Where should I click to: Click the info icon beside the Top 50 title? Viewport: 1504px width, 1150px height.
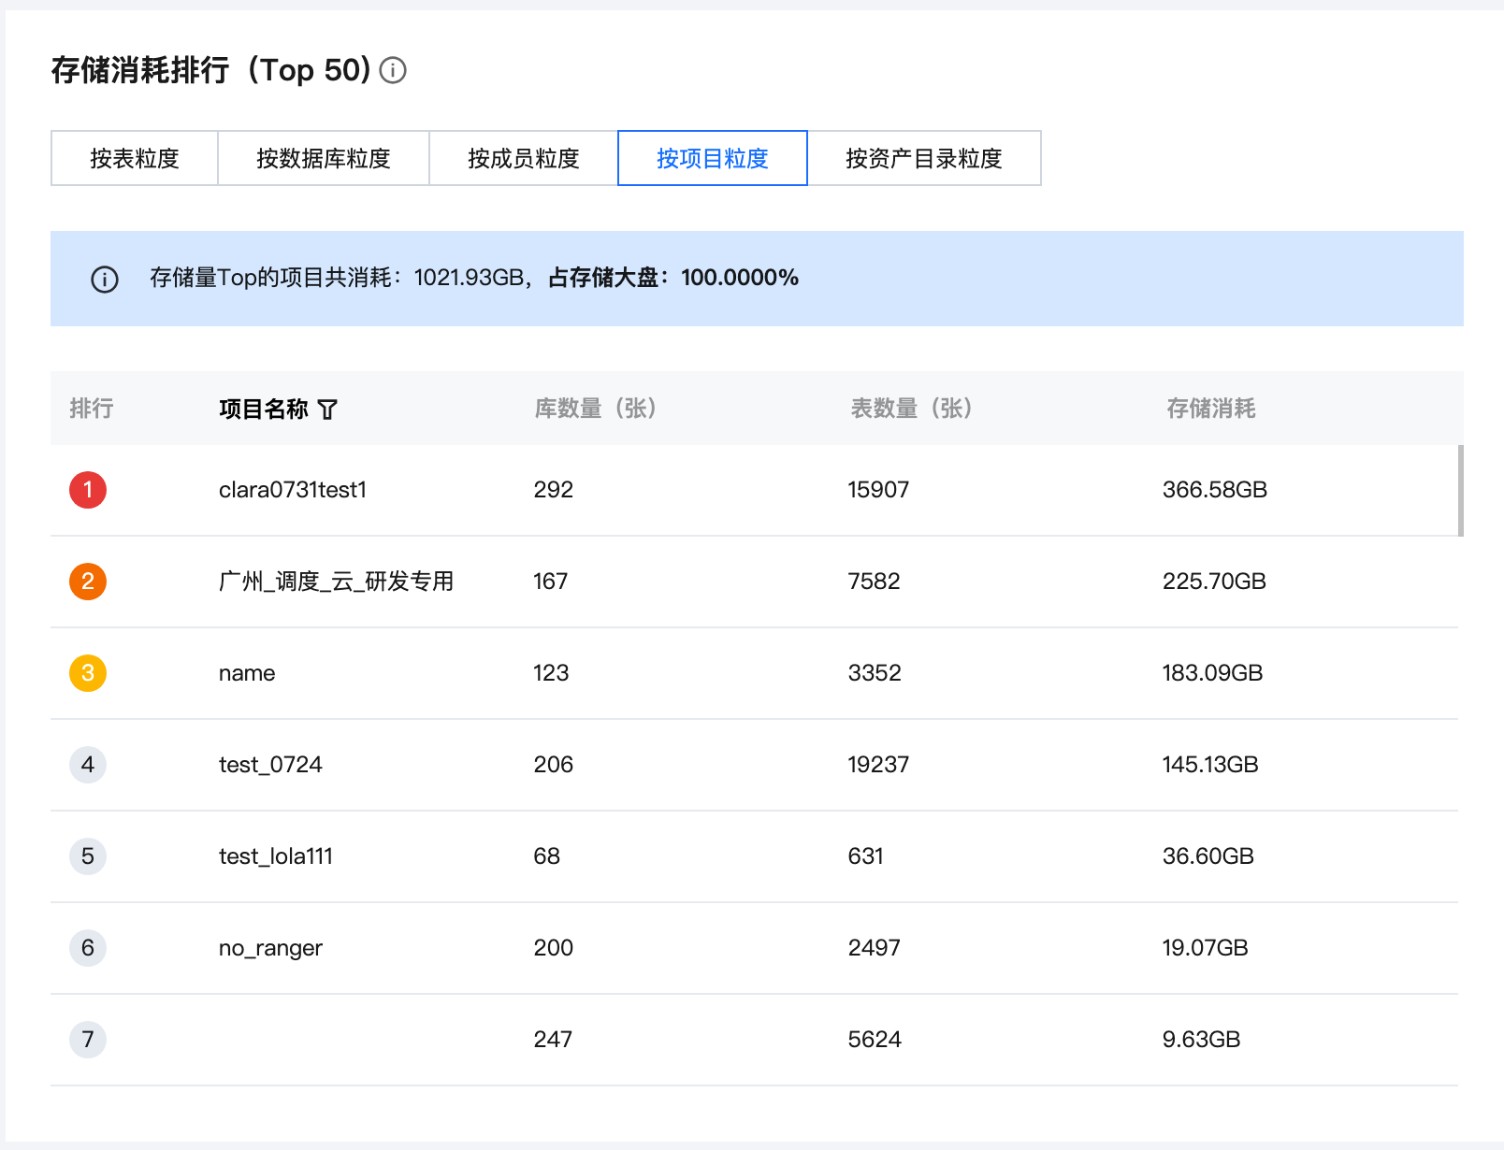[393, 70]
